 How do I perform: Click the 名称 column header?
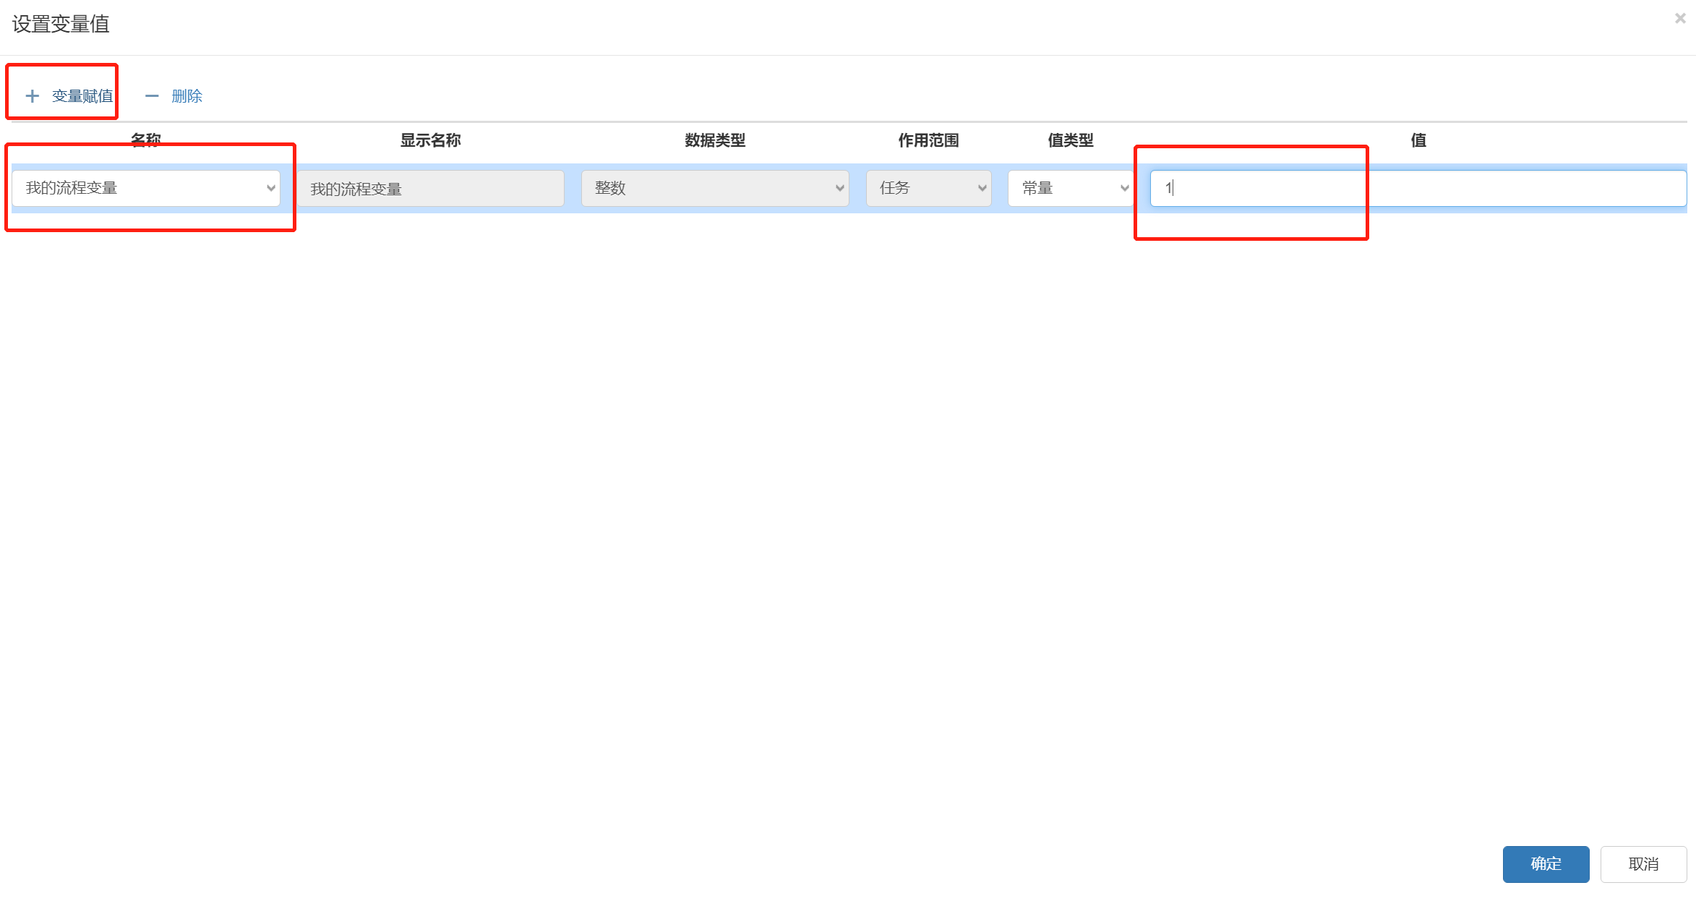click(x=146, y=140)
